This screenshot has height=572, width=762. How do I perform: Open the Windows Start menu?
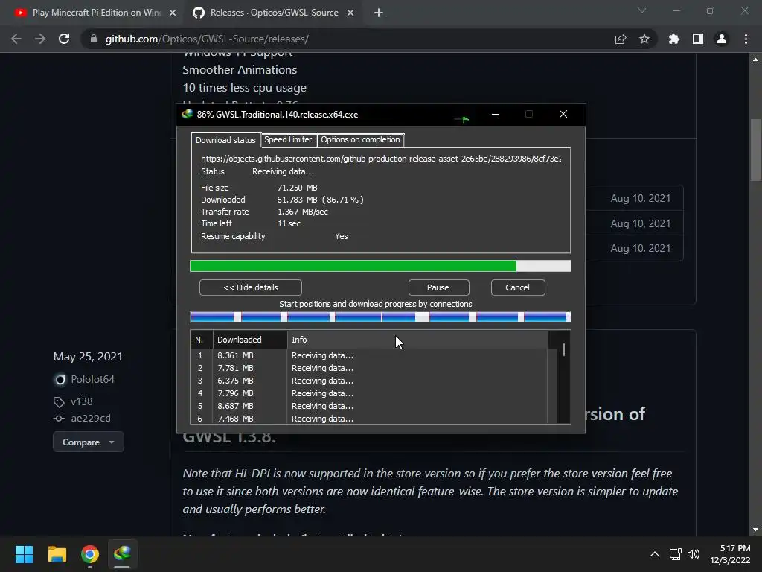24,554
